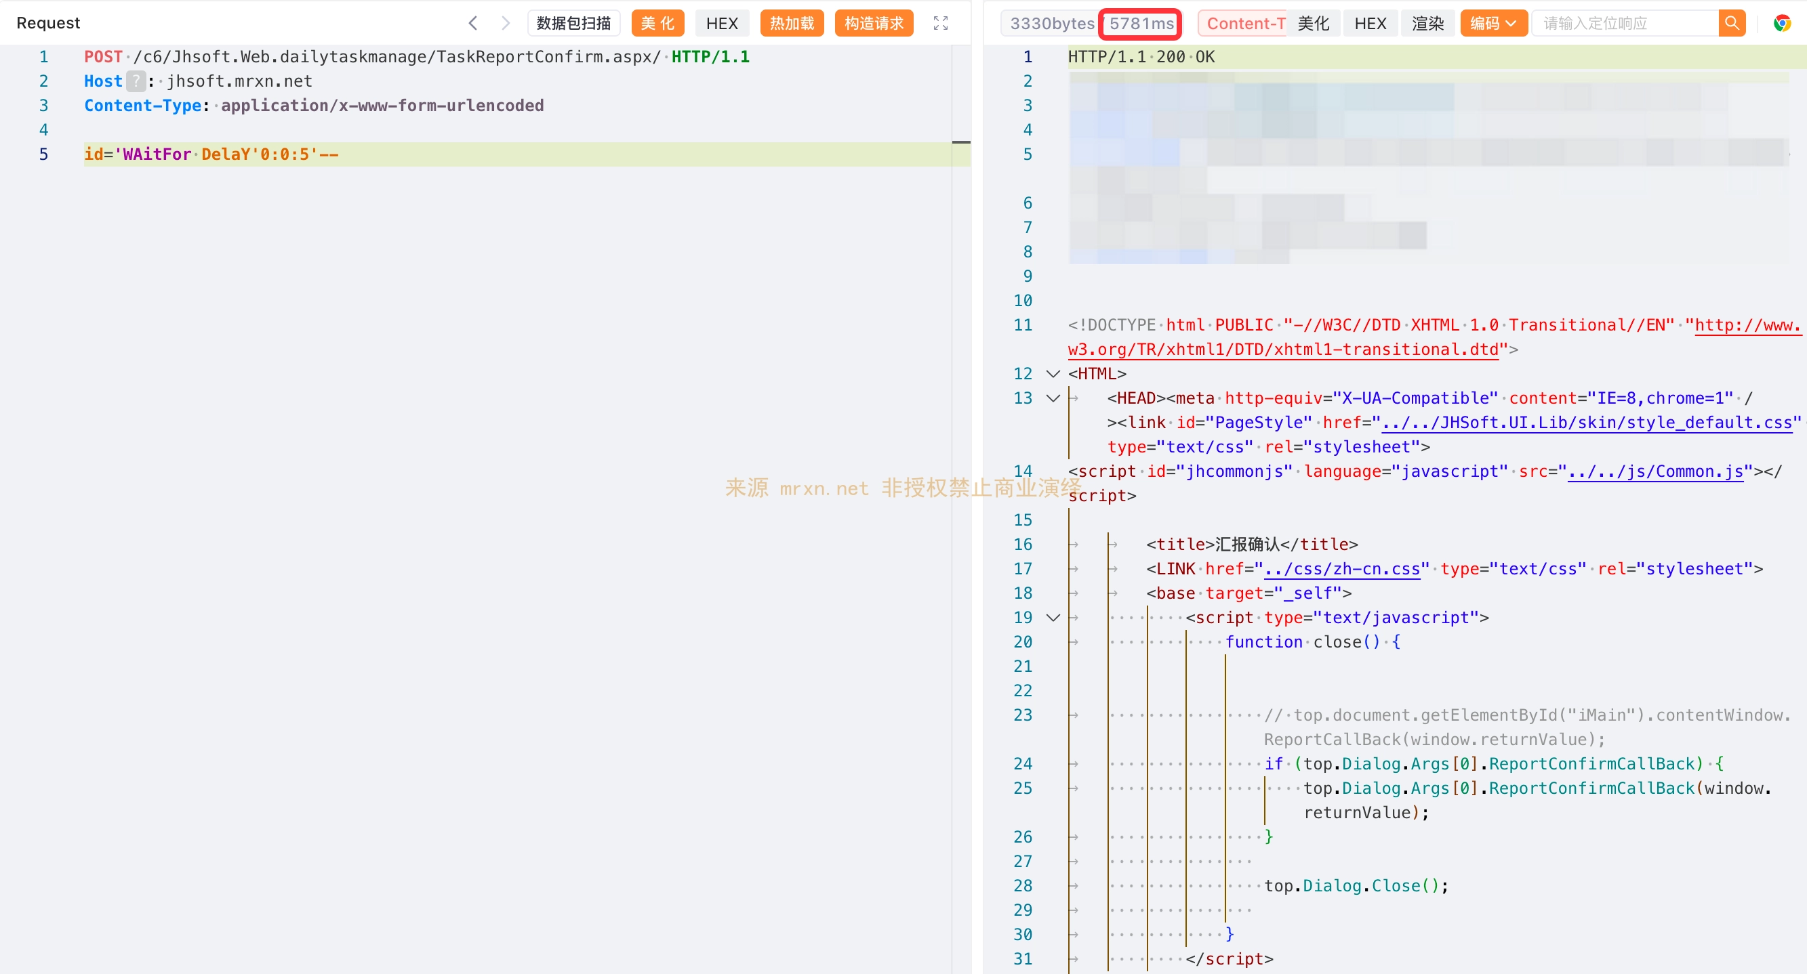Open the ../../js/Common.js link
The image size is (1807, 974).
click(x=1655, y=471)
